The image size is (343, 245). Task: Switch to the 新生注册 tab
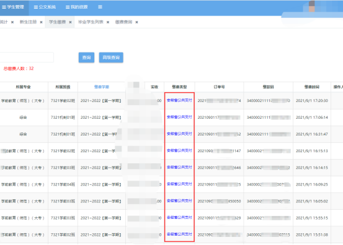coord(28,22)
